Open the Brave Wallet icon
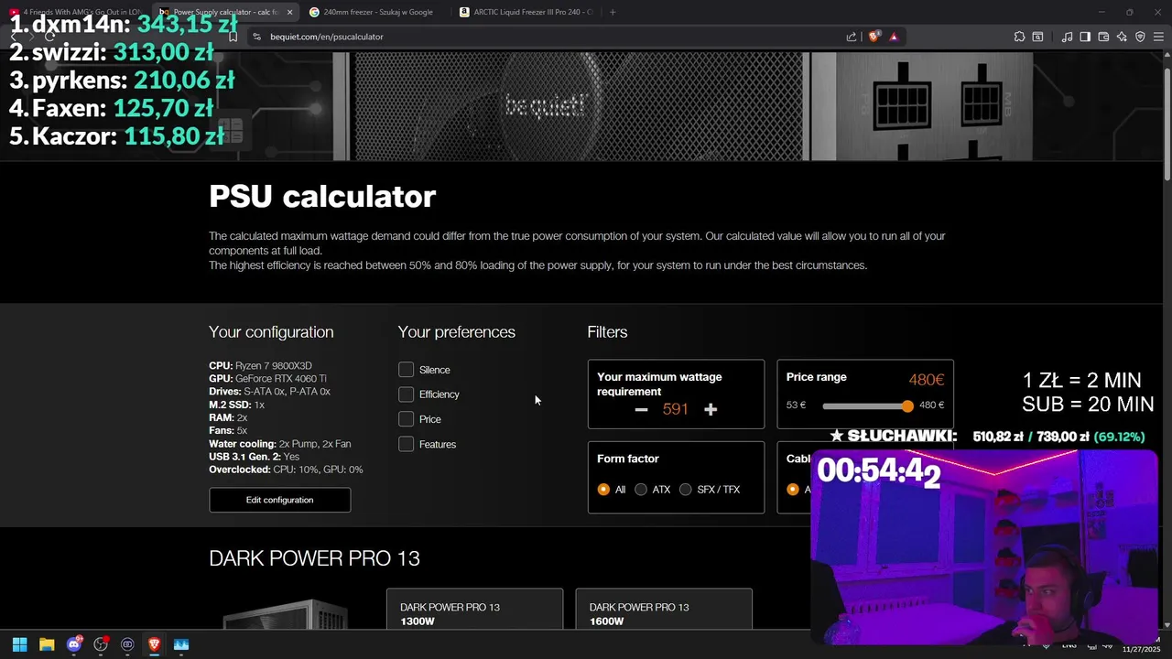 pos(1103,37)
